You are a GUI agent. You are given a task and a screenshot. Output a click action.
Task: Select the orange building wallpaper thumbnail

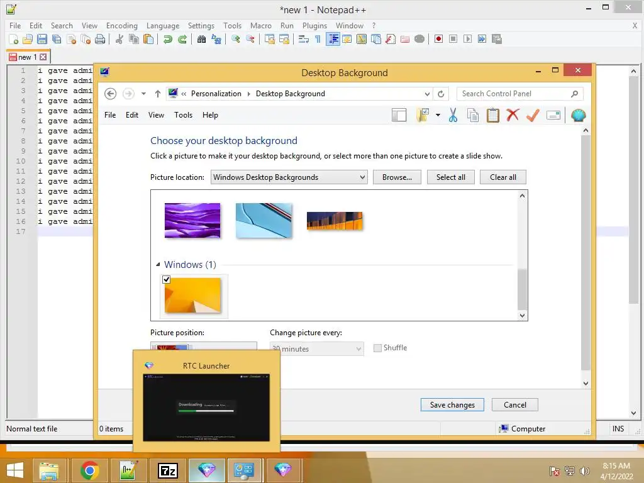click(x=335, y=221)
